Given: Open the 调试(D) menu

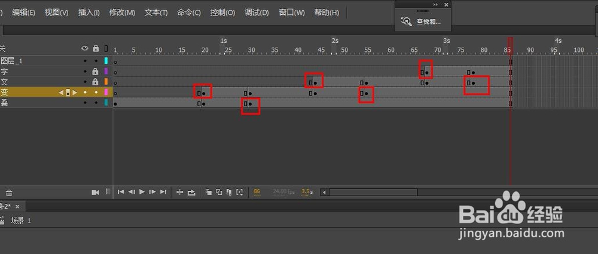Looking at the screenshot, I should click(257, 12).
